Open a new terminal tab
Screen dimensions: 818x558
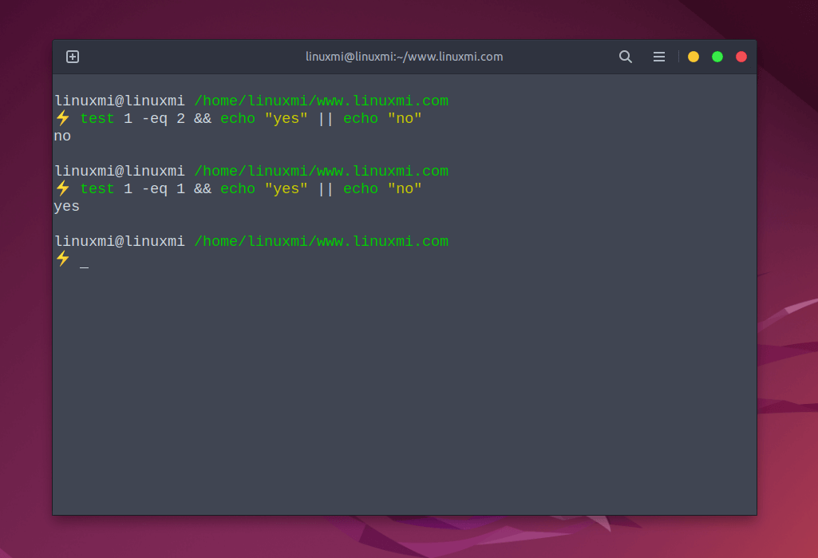point(73,57)
